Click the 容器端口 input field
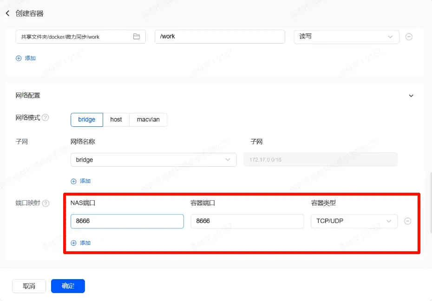Viewport: 432px width, 301px height. click(x=247, y=221)
